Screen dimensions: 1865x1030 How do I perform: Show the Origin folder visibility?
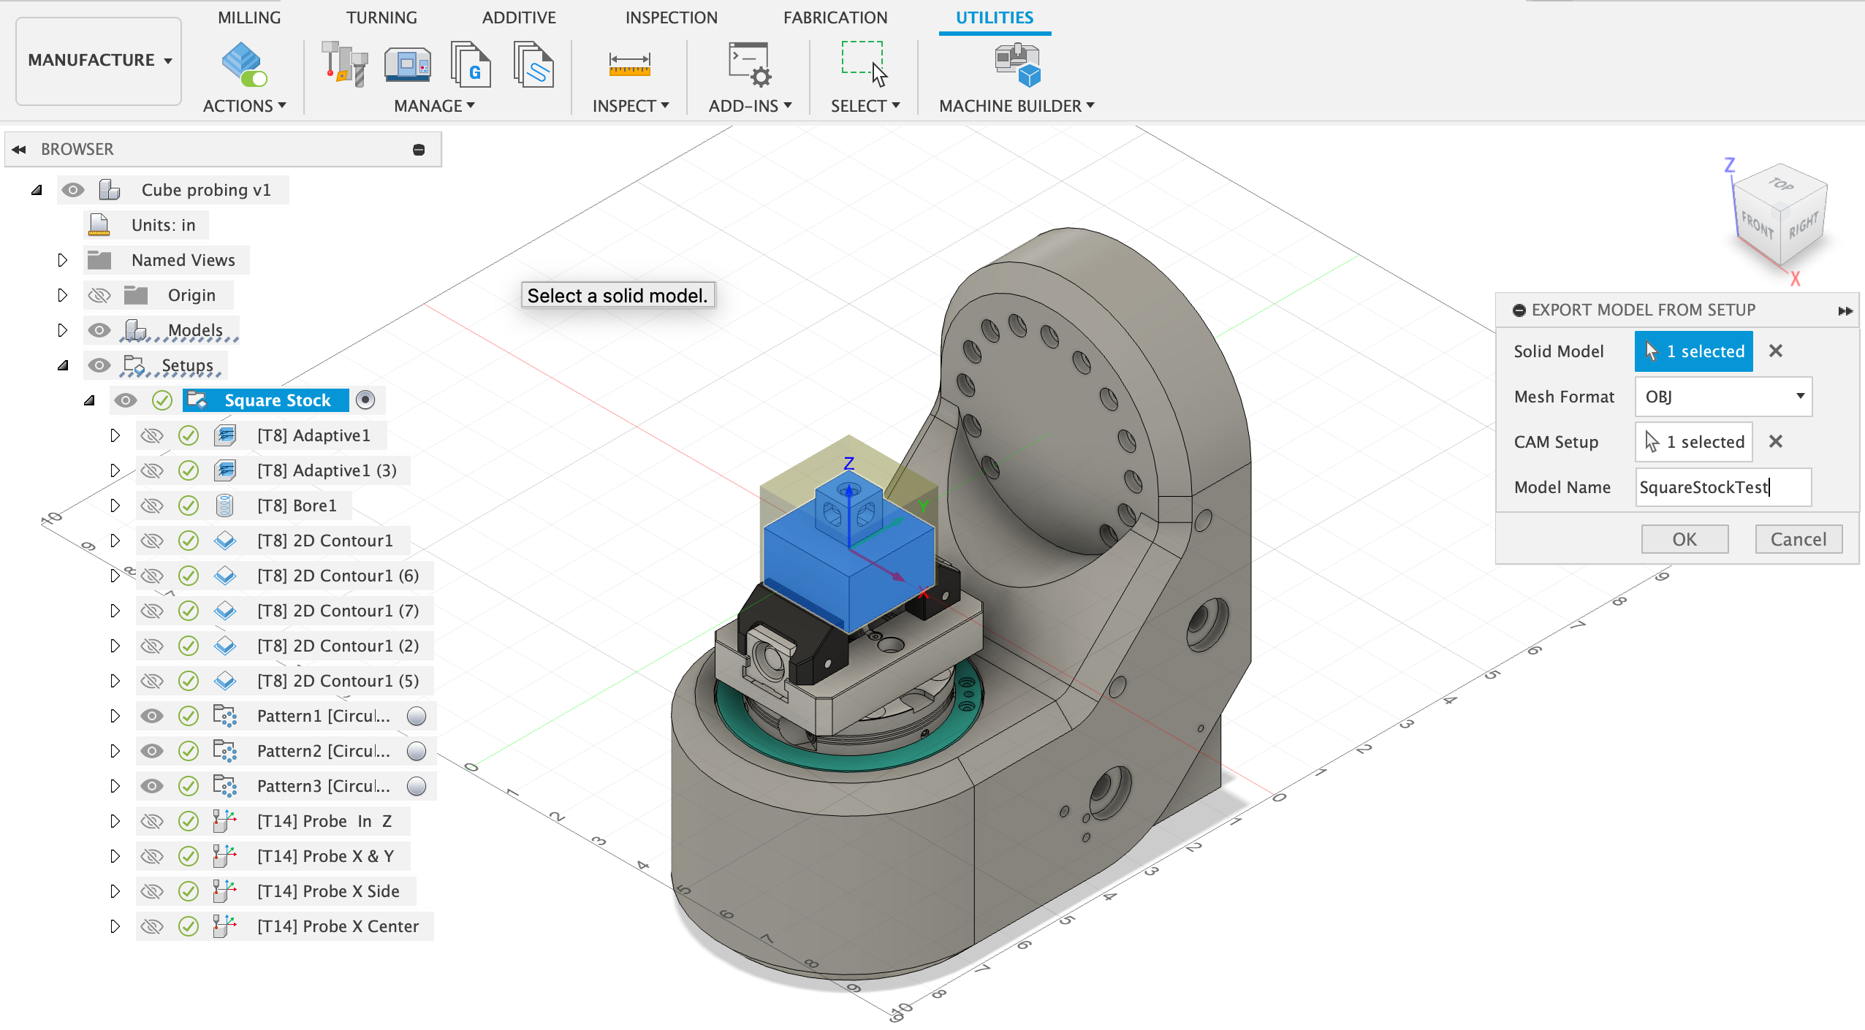[99, 295]
